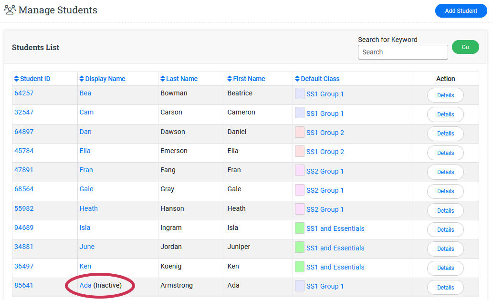Open student ID 64257 link
Viewport: 493px width, 300px height.
tap(24, 93)
